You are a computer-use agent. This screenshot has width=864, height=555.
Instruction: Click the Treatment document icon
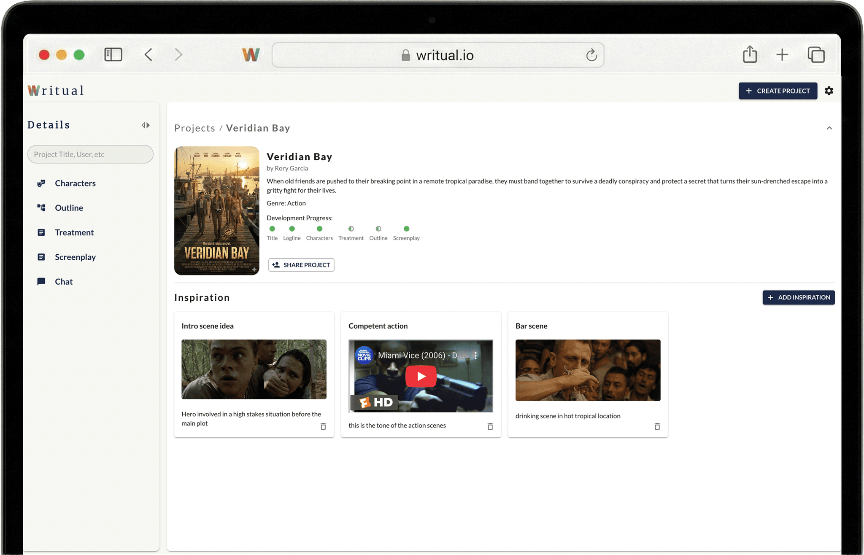coord(41,232)
